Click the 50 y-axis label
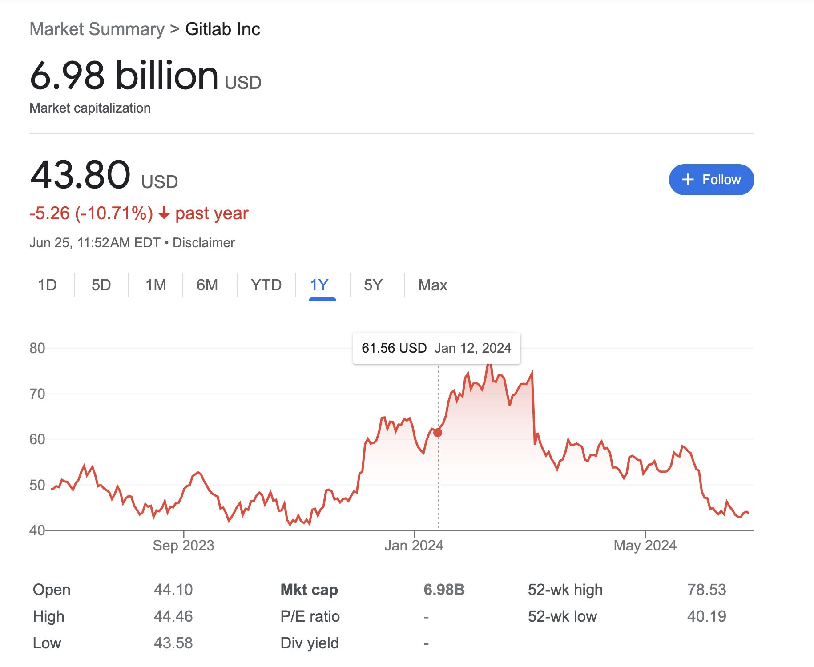The height and width of the screenshot is (667, 814). pyautogui.click(x=37, y=485)
